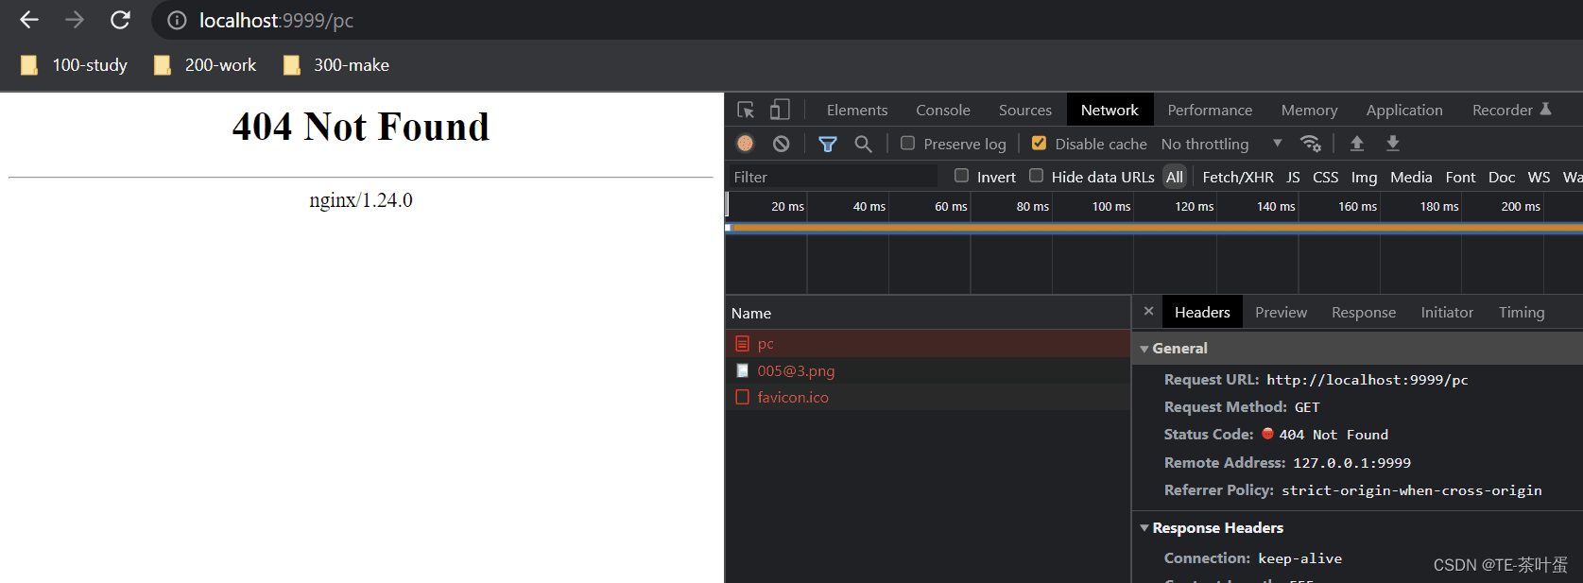Clear the network log
The height and width of the screenshot is (583, 1583).
[781, 144]
